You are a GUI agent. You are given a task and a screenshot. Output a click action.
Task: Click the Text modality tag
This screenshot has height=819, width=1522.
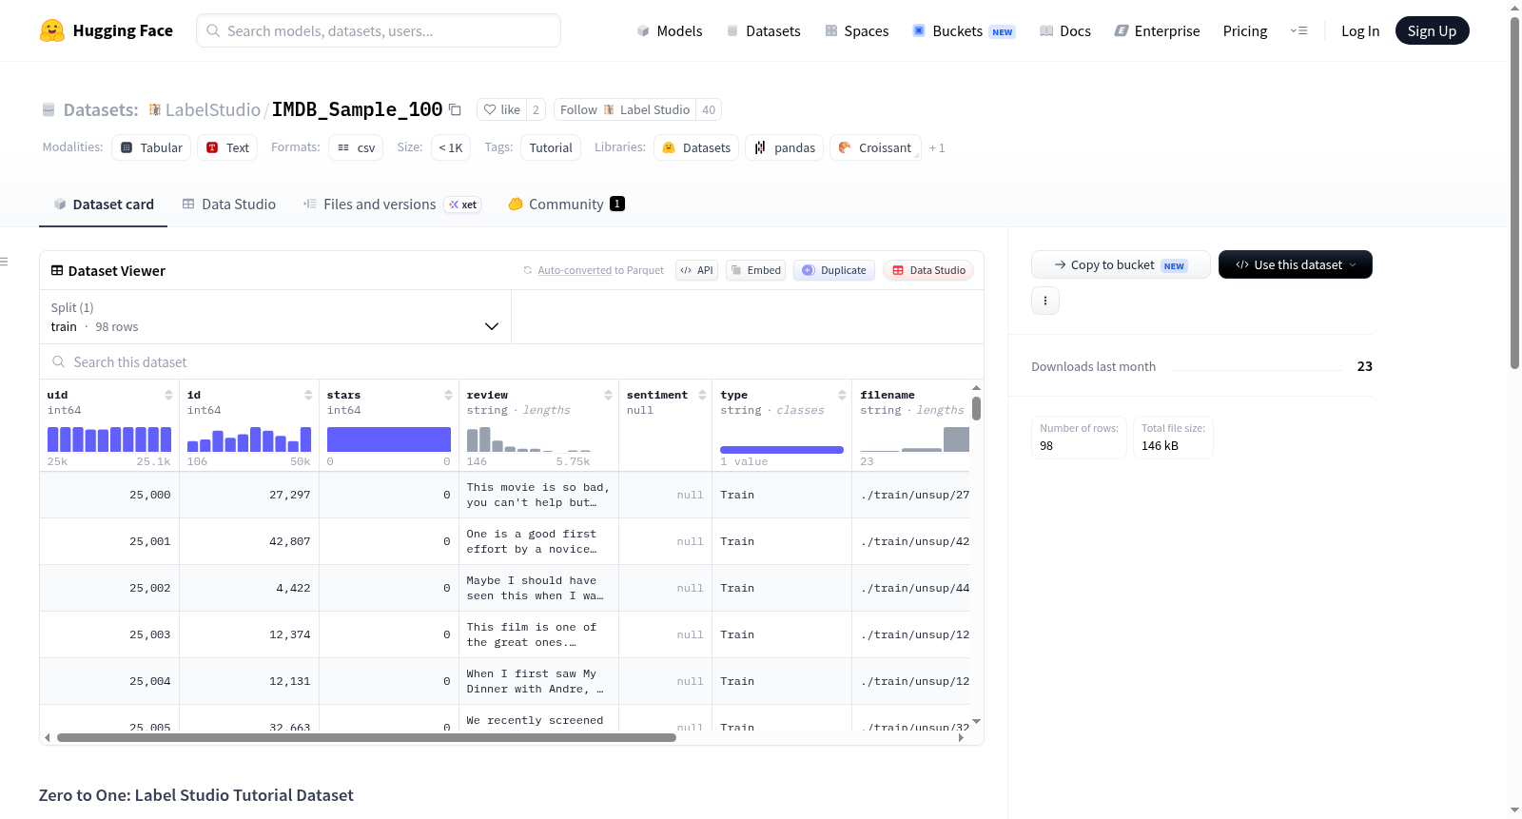pyautogui.click(x=227, y=147)
